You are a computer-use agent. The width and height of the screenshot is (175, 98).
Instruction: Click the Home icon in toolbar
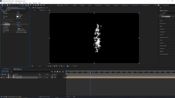pos(2,5)
